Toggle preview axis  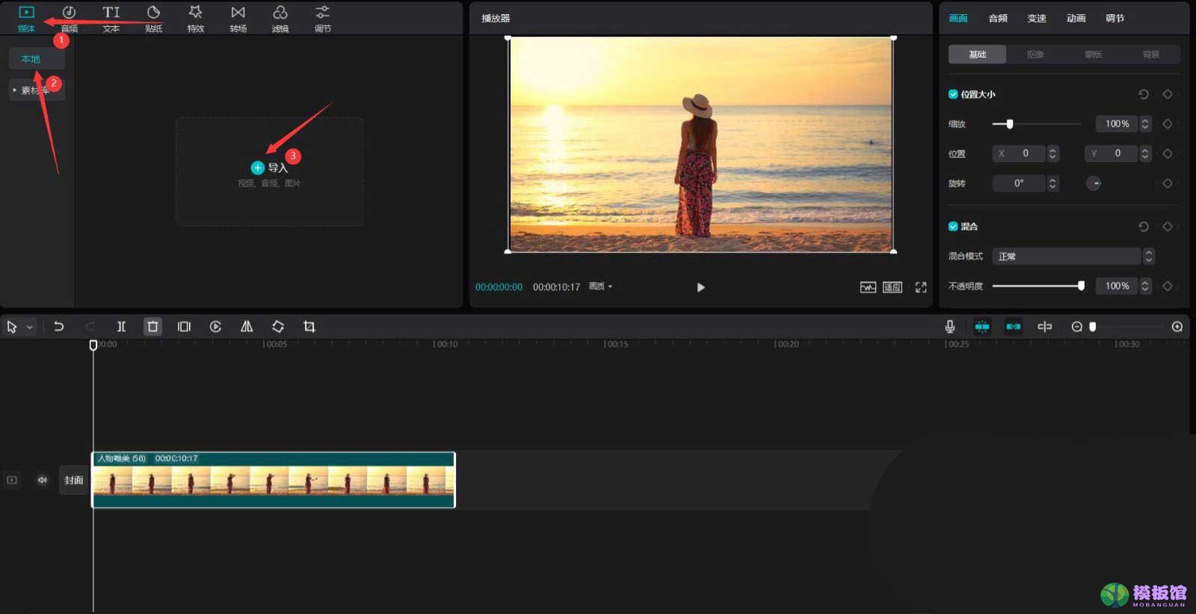(x=1045, y=327)
